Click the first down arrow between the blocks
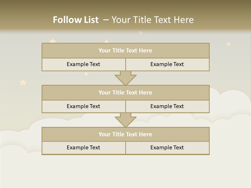This screenshot has width=251, height=188. 125,78
